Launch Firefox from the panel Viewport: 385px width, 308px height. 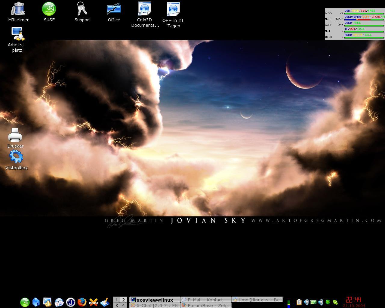coord(82,302)
